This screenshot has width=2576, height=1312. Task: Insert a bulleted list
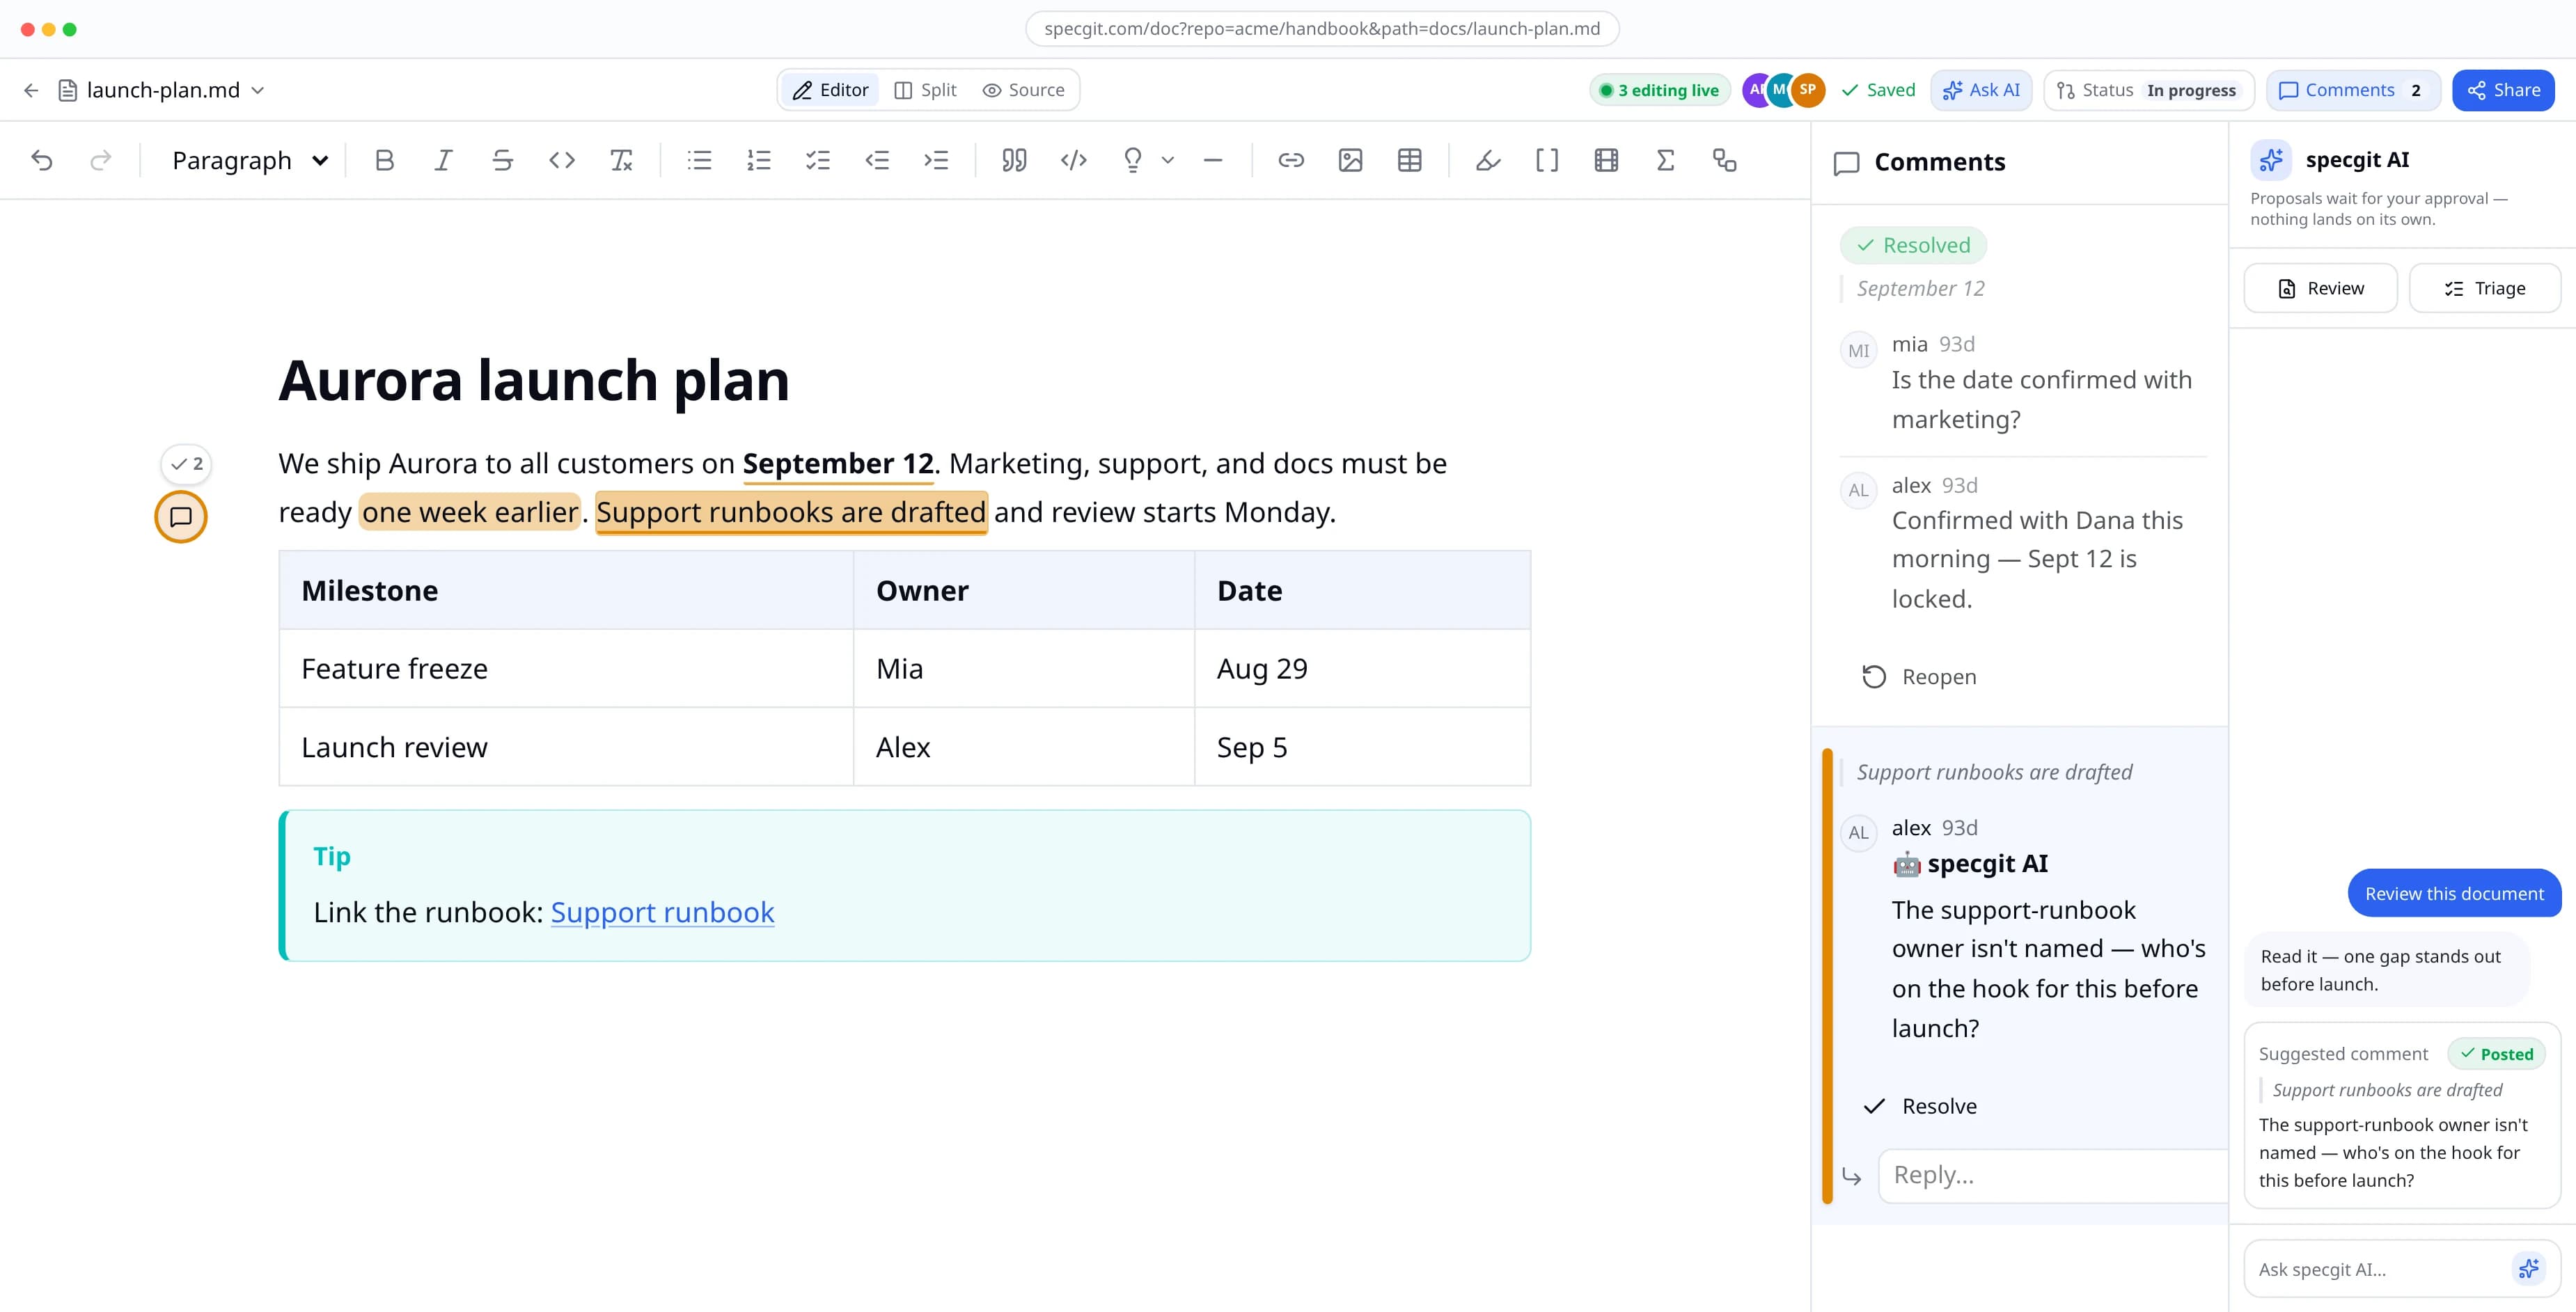click(x=699, y=160)
